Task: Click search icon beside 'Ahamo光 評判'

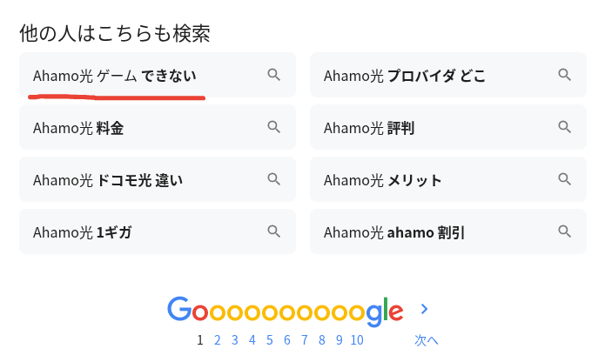Action: tap(565, 127)
